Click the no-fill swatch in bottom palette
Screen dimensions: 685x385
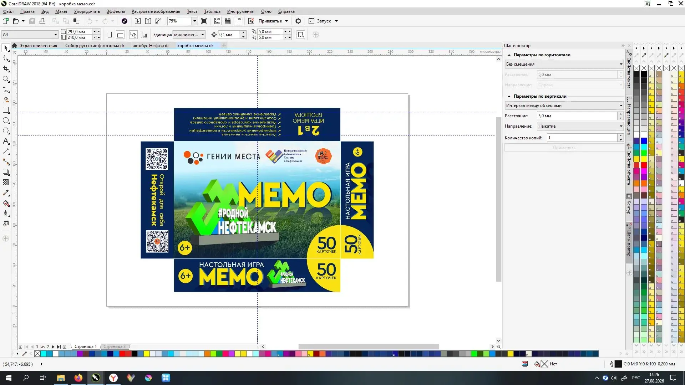(37, 354)
